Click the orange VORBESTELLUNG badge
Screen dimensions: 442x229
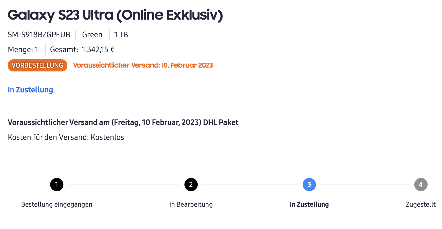pyautogui.click(x=37, y=65)
